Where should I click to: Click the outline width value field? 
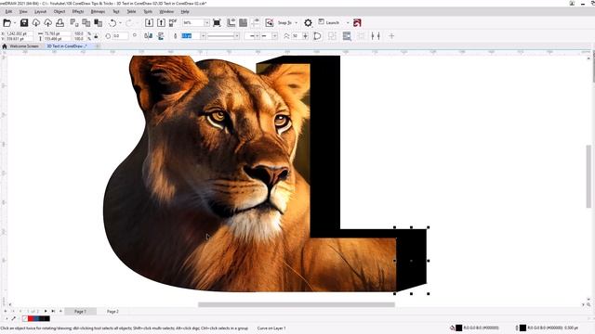point(191,36)
